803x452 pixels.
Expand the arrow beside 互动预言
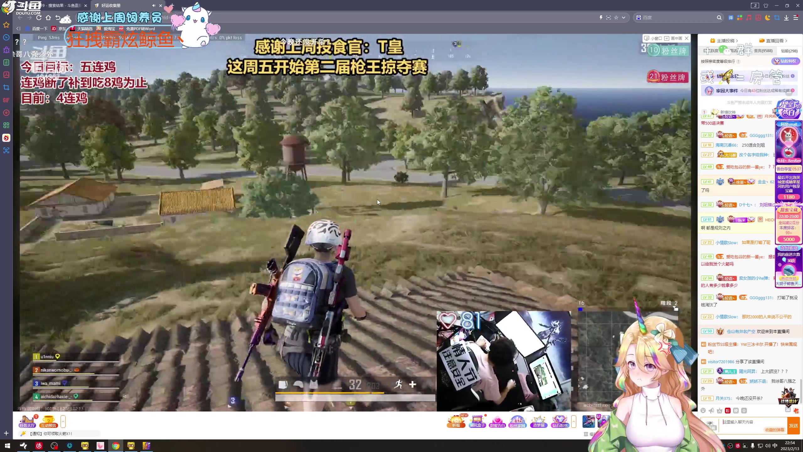coord(63,422)
